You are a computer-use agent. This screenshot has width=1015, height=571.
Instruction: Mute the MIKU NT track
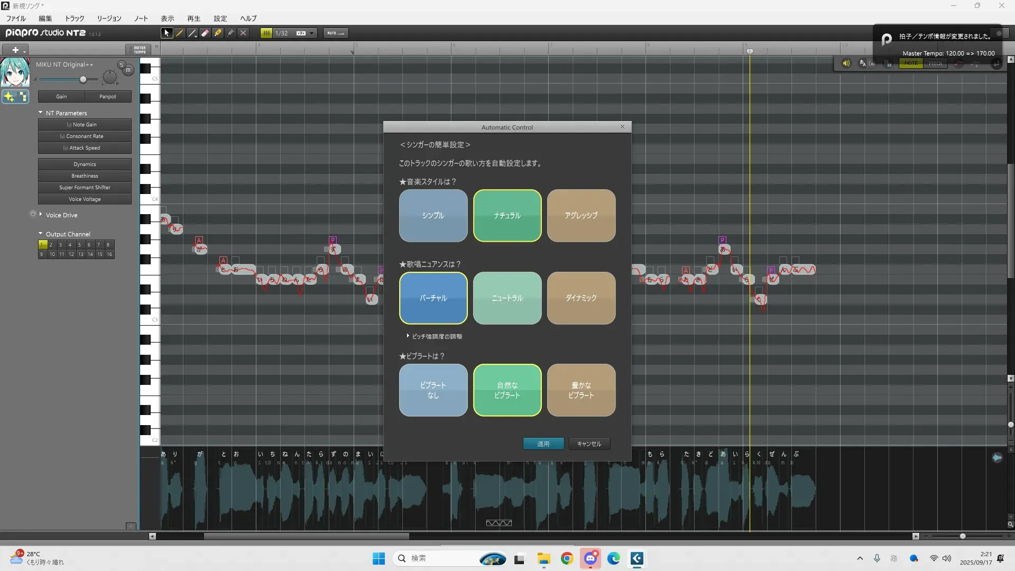pyautogui.click(x=128, y=70)
